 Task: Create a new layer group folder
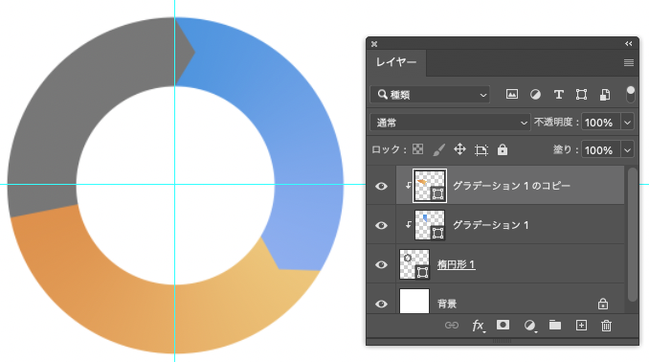pyautogui.click(x=555, y=326)
